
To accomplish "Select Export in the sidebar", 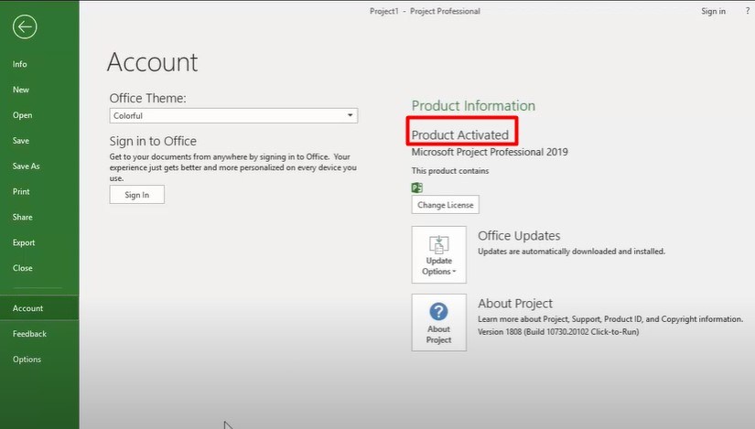I will pyautogui.click(x=24, y=242).
